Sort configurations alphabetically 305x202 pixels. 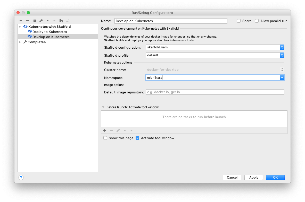(68, 21)
